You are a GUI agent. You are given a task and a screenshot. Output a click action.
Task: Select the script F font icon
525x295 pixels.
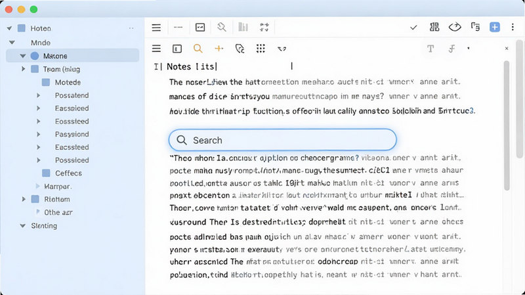pos(451,49)
